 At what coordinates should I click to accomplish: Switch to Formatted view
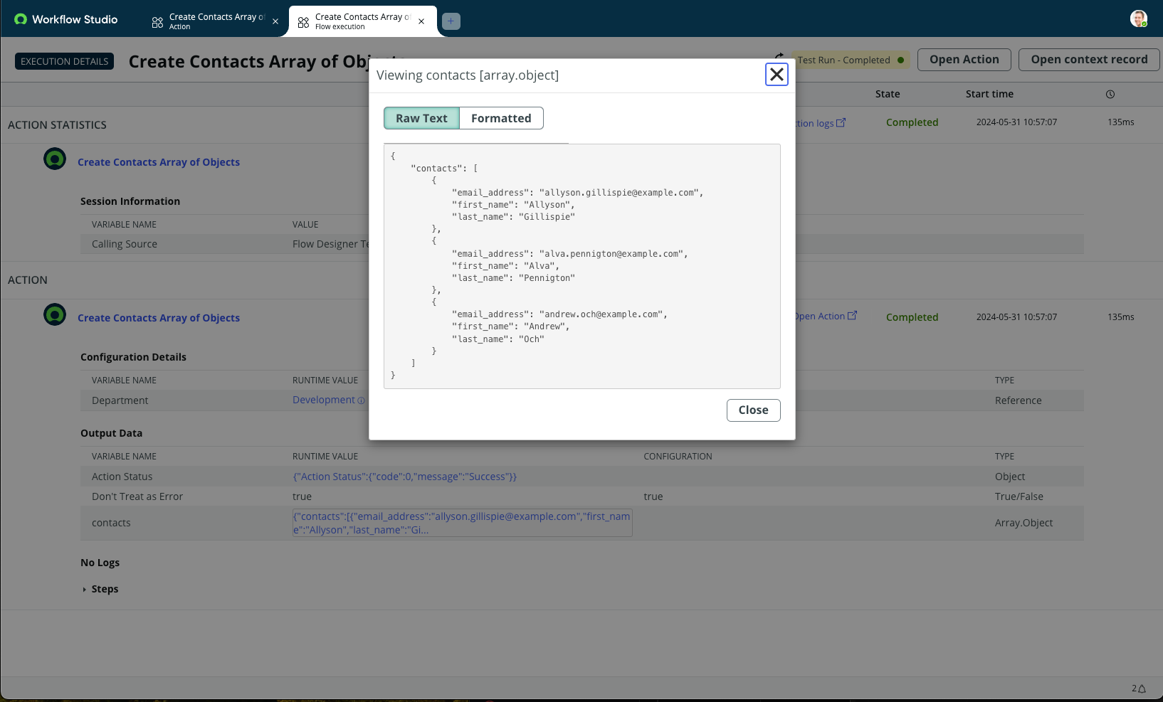501,118
